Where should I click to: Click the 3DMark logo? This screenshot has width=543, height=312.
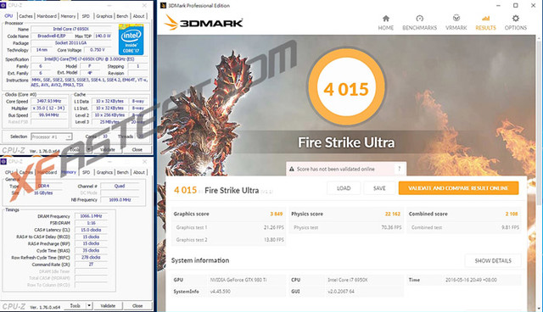[x=204, y=23]
